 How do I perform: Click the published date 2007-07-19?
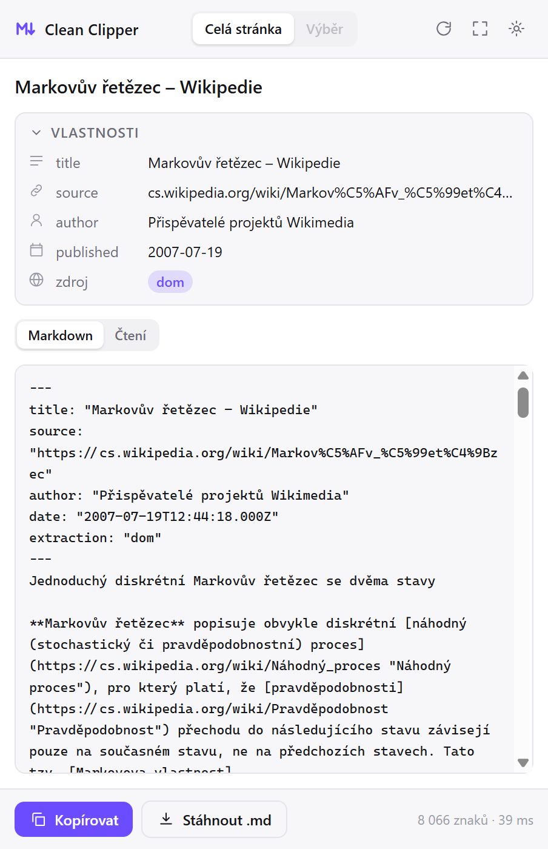(x=185, y=252)
